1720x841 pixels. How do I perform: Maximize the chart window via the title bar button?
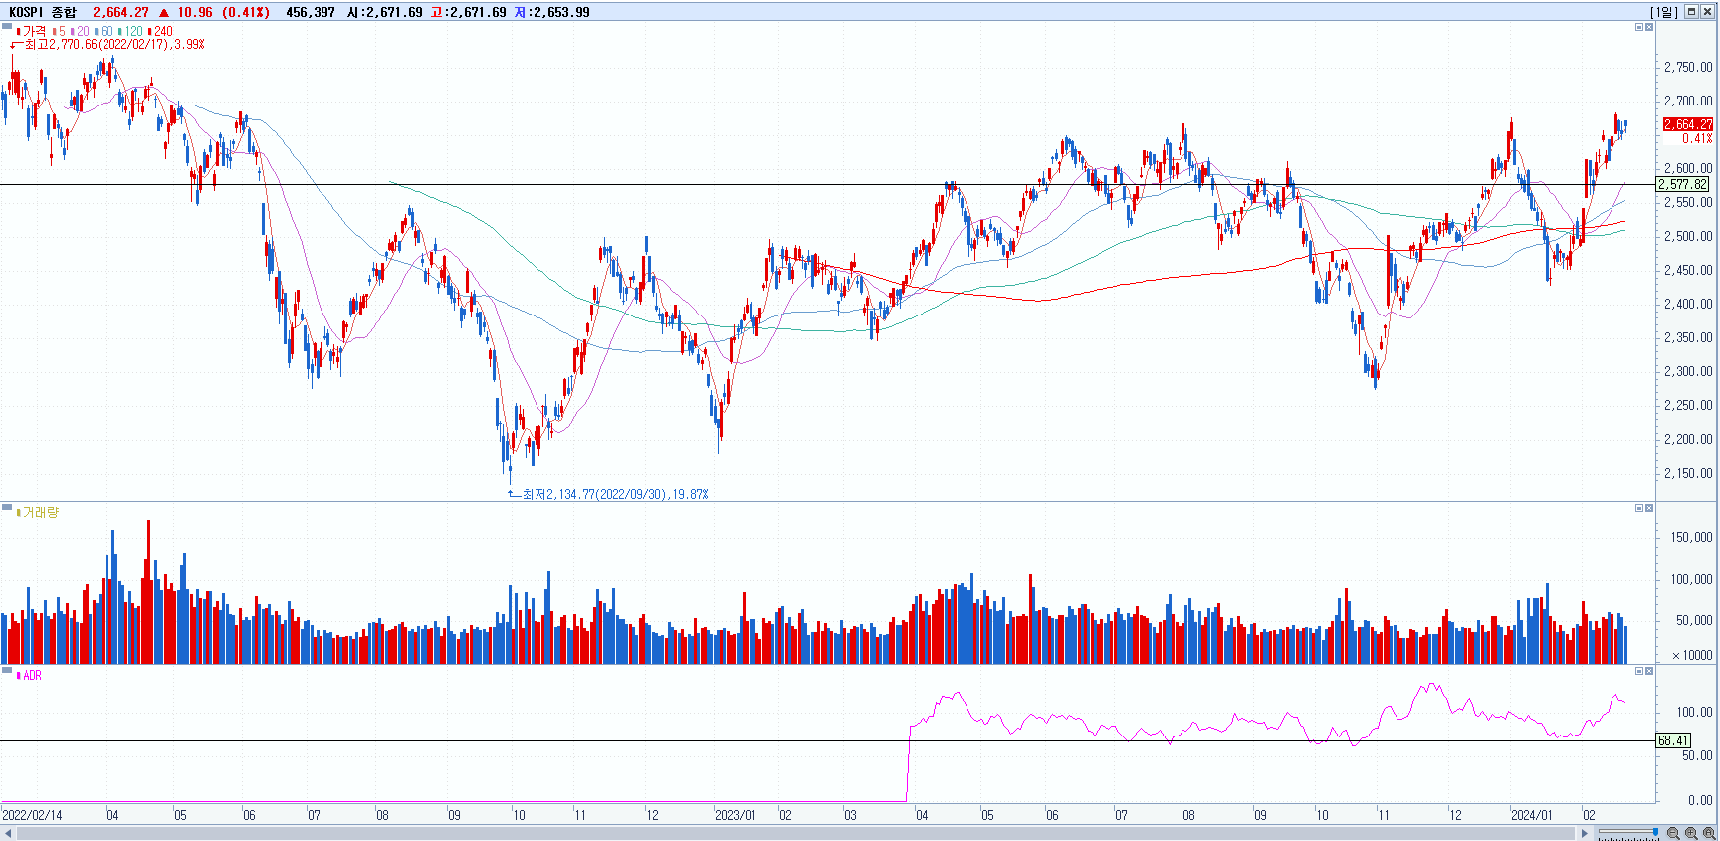(x=1692, y=12)
